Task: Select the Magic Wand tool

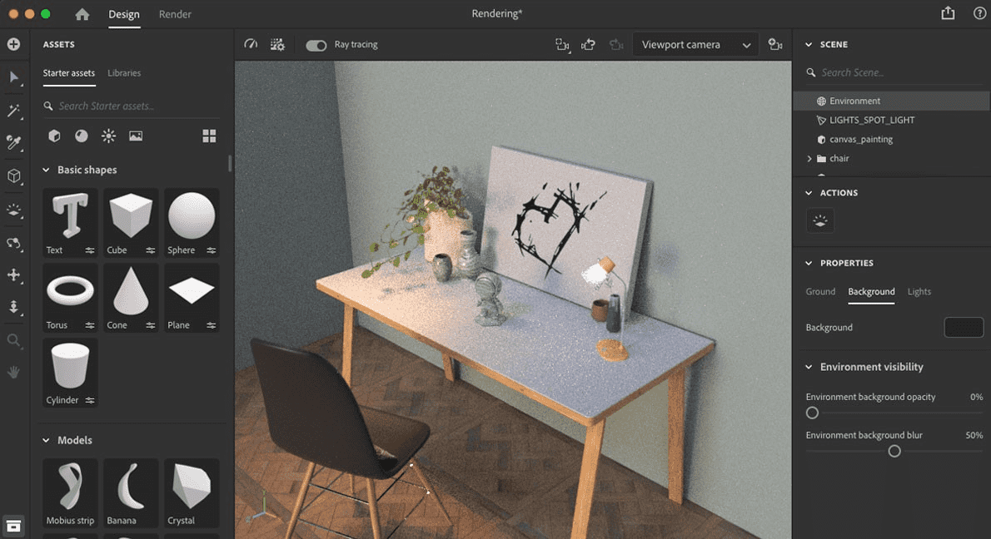Action: point(14,111)
